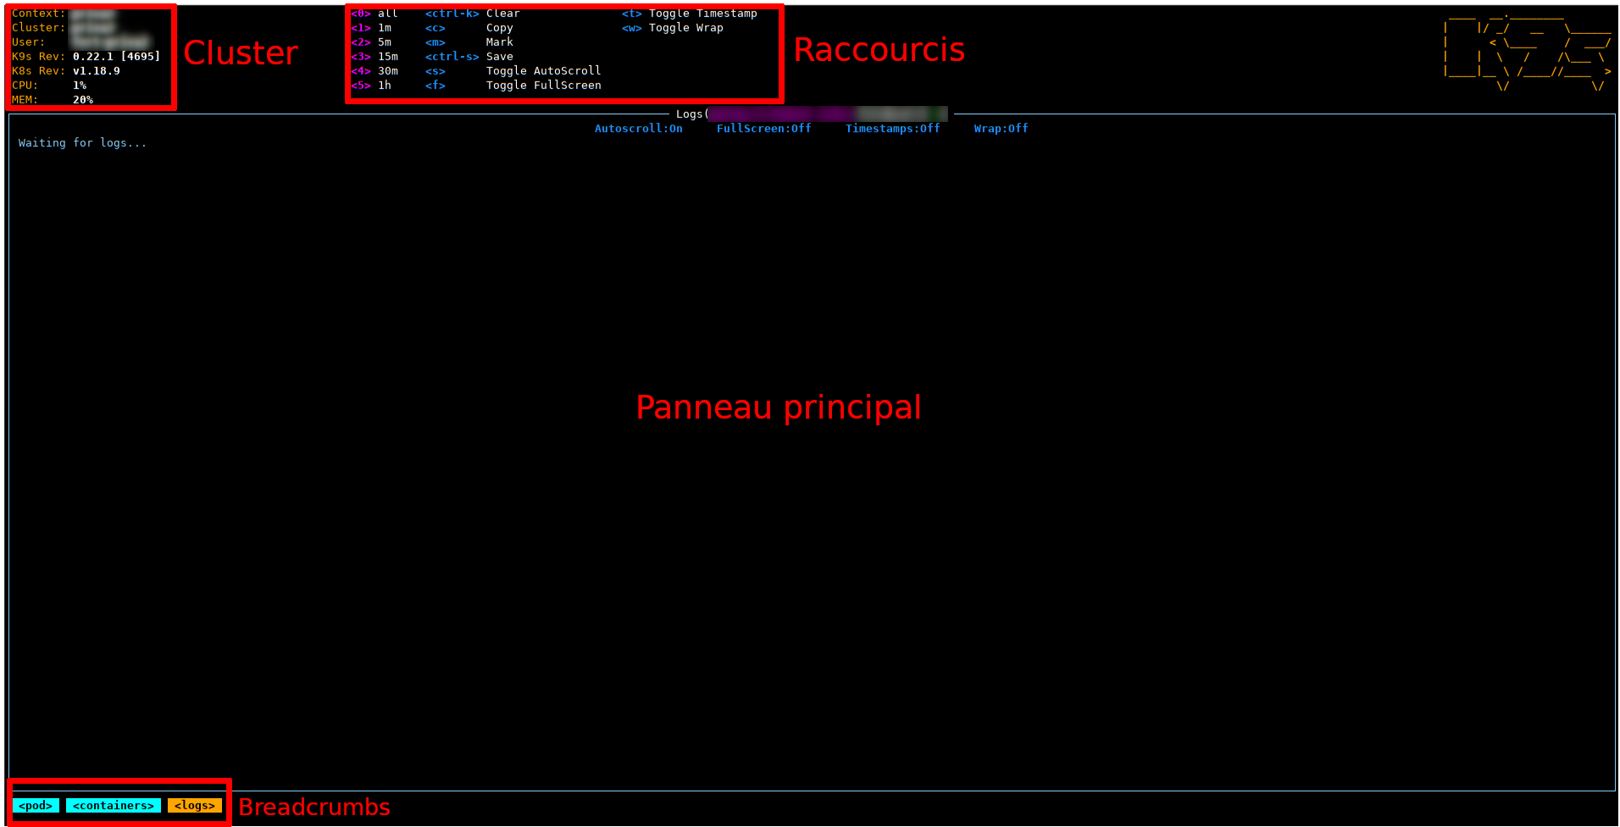Click the 'Waiting for logs...' text
1620x827 pixels.
click(82, 143)
